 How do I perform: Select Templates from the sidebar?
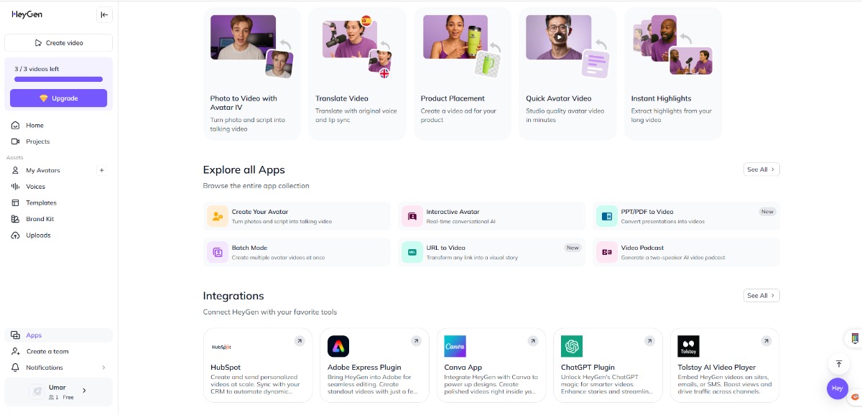coord(41,202)
